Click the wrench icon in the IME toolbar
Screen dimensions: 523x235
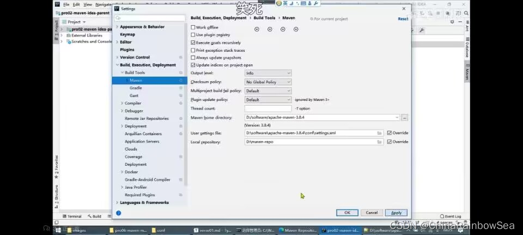[x=316, y=3]
